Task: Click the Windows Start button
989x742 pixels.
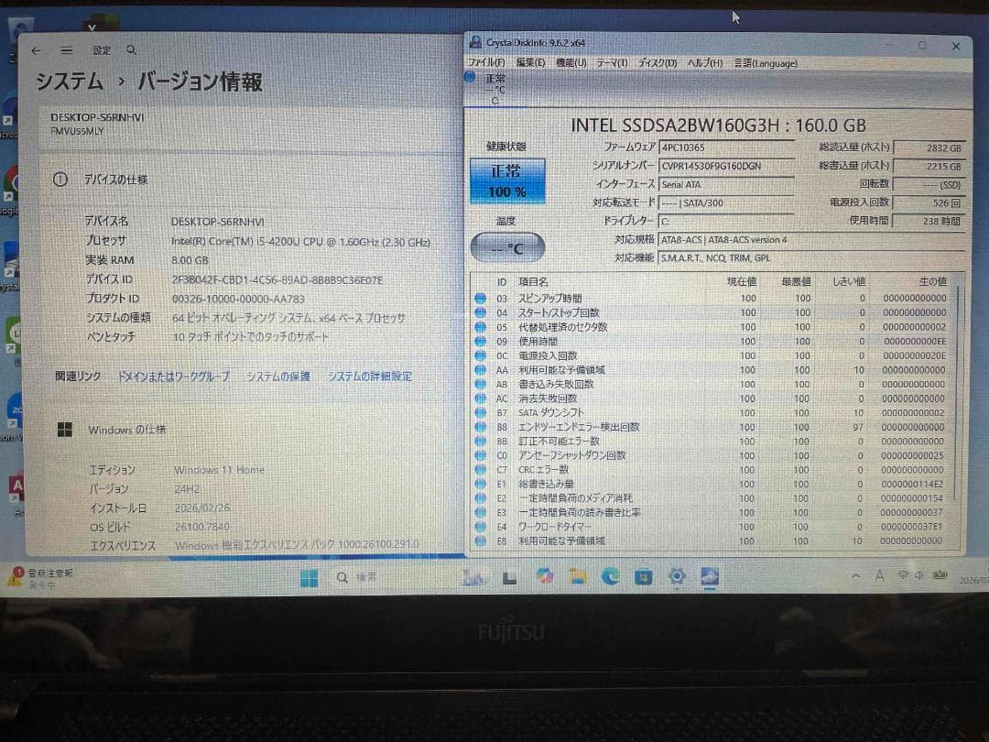Action: [x=309, y=577]
